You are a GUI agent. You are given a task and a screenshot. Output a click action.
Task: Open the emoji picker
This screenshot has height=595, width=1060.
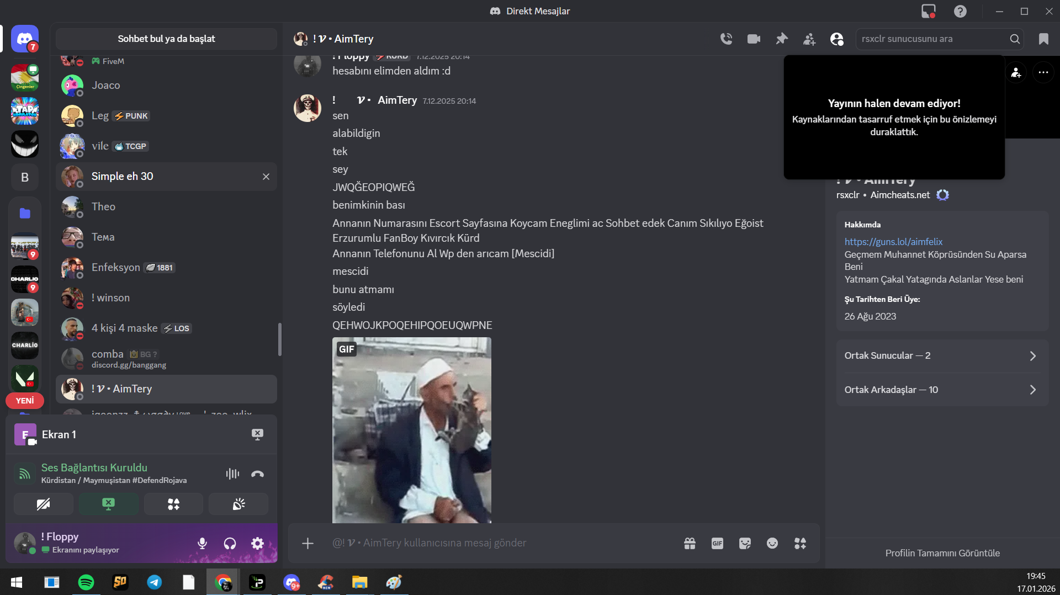772,543
